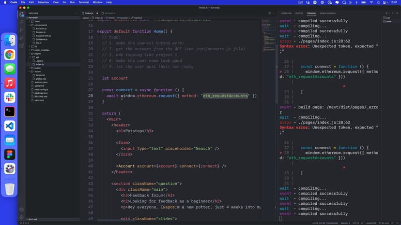Open the Search view in activity bar
Image resolution: width=401 pixels, height=225 pixels.
pos(22,22)
